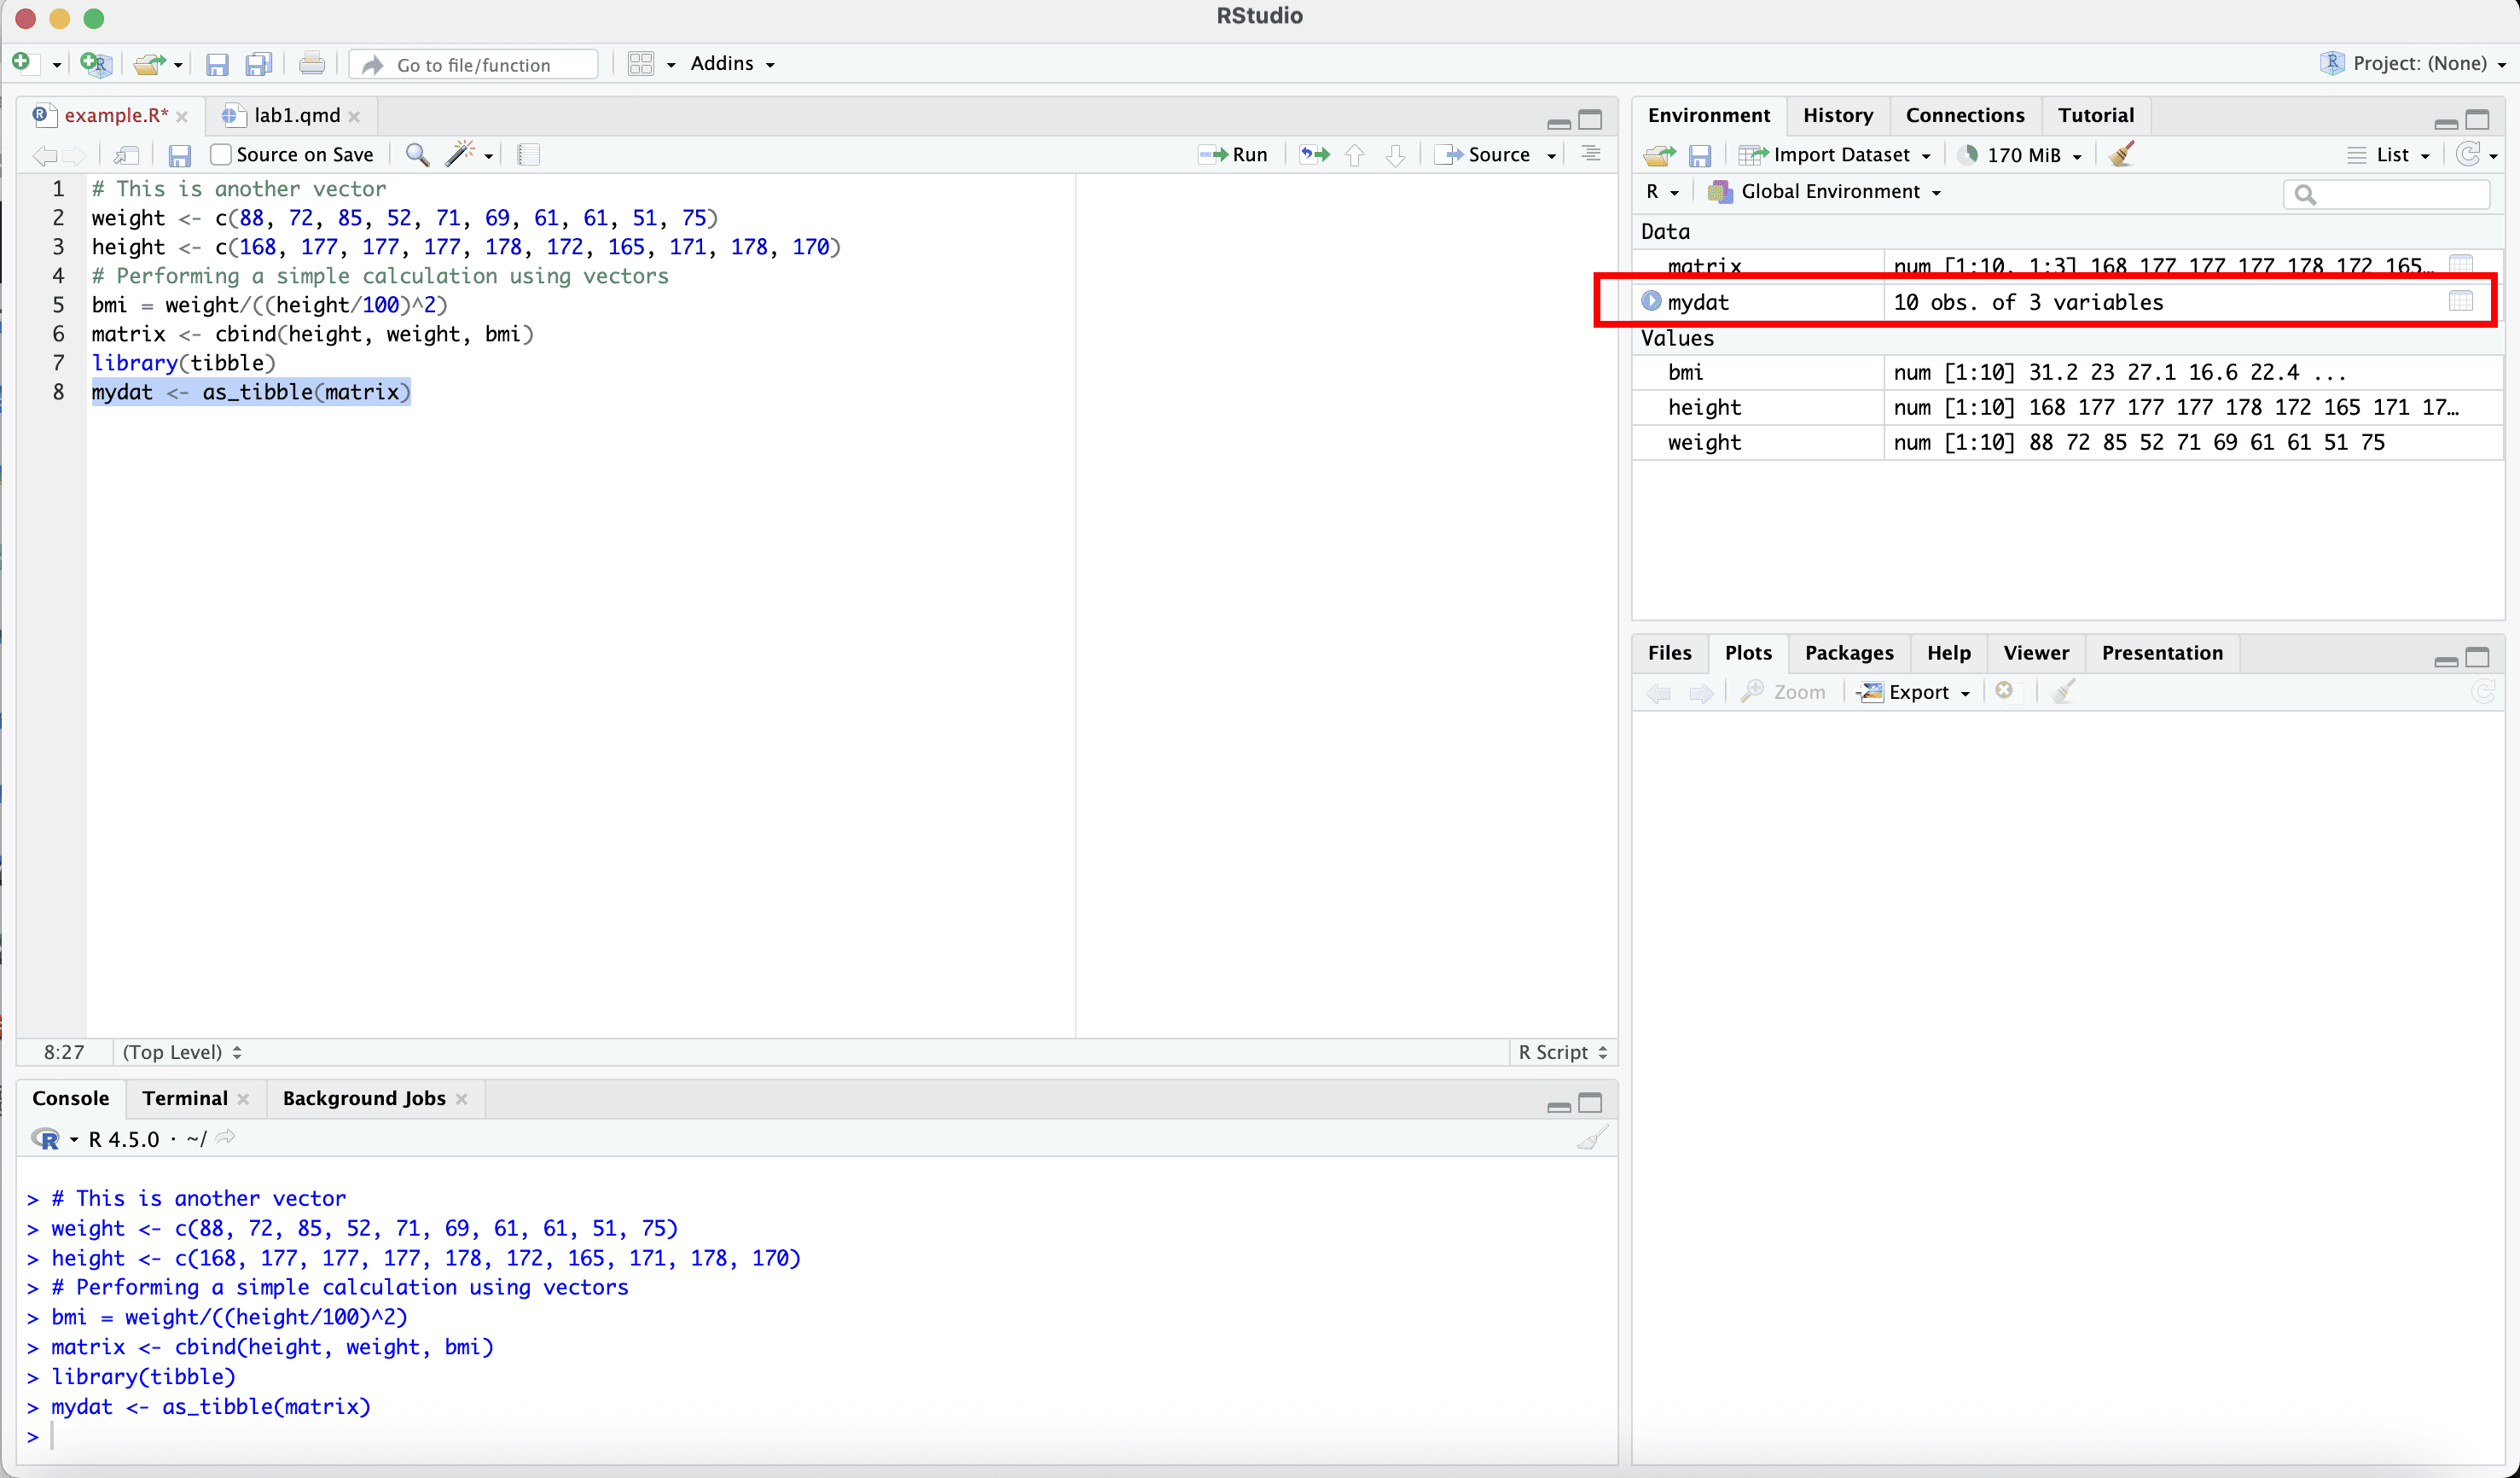2520x1478 pixels.
Task: Click the Re-run previous code region icon
Action: click(1314, 154)
